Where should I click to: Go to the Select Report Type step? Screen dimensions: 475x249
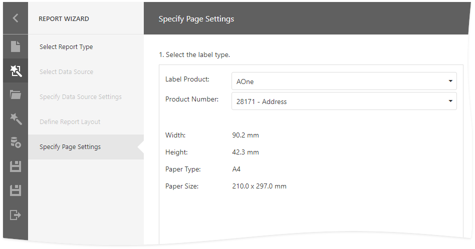coord(66,47)
